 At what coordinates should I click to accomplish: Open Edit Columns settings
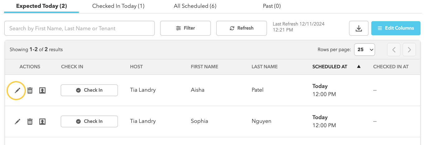[396, 28]
